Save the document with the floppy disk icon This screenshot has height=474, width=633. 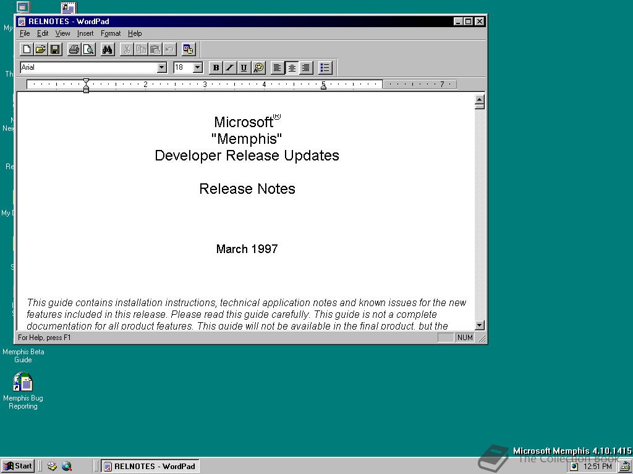pyautogui.click(x=55, y=49)
